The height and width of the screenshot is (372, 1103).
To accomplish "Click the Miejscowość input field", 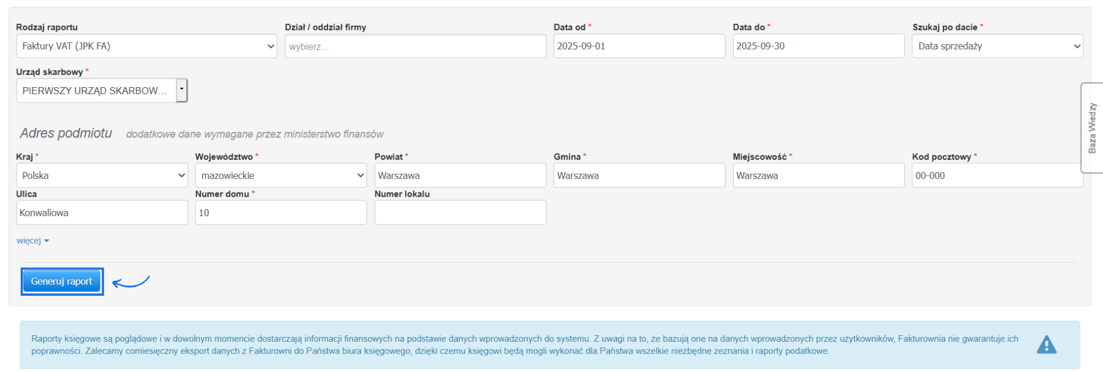I will [x=818, y=175].
